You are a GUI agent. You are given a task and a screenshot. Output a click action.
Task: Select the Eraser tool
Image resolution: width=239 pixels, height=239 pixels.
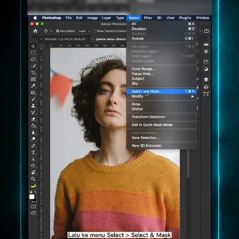pyautogui.click(x=33, y=119)
